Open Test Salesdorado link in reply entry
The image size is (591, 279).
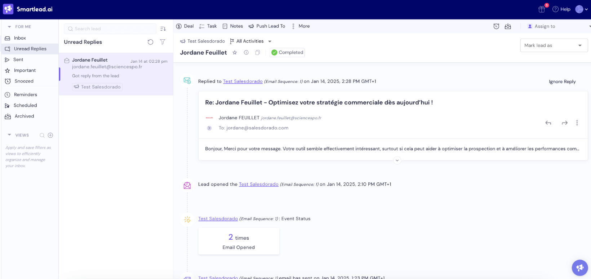point(243,81)
